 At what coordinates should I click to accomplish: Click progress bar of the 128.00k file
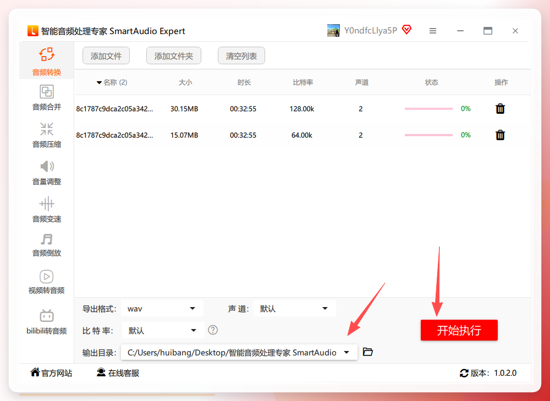428,109
